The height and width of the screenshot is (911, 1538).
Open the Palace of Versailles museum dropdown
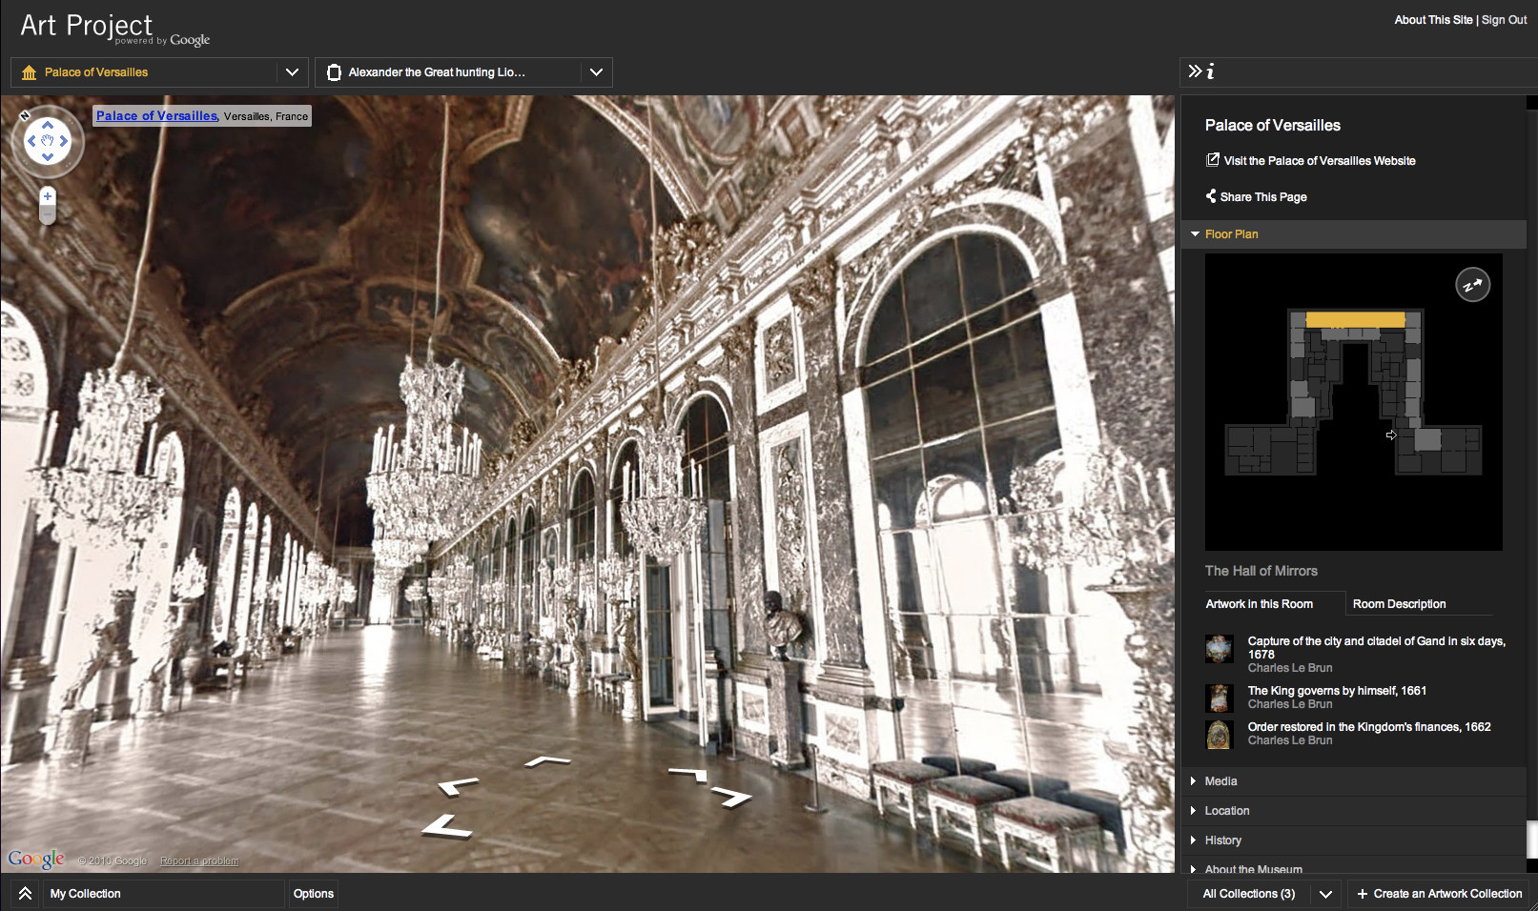pos(293,72)
